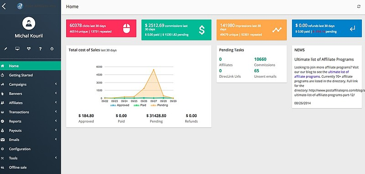Open the Getting Started menu item
Viewport: 365px width, 174px height.
(x=30, y=75)
